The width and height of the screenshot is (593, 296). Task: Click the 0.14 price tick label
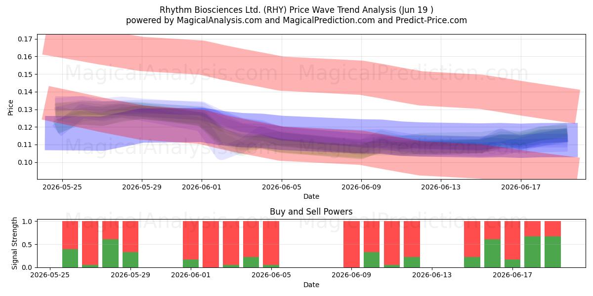coord(25,92)
